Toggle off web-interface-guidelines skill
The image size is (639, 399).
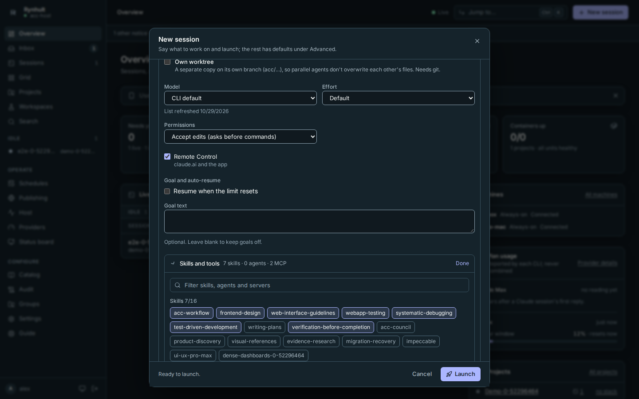303,313
